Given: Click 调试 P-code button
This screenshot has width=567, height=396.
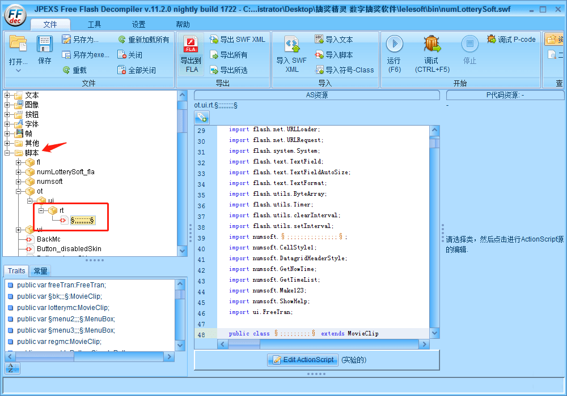Looking at the screenshot, I should pyautogui.click(x=511, y=39).
